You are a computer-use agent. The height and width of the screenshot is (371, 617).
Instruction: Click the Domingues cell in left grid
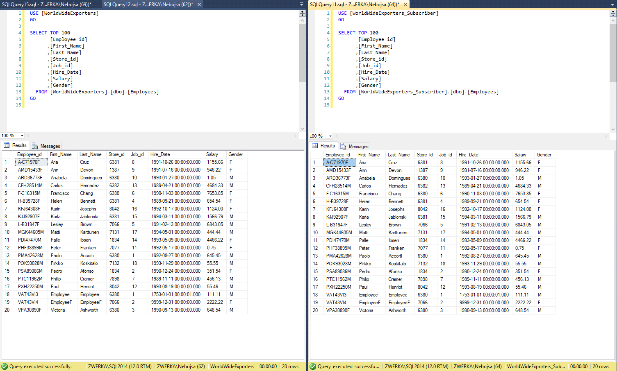92,178
